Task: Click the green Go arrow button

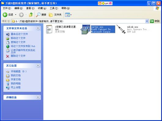Action: pos(152,21)
